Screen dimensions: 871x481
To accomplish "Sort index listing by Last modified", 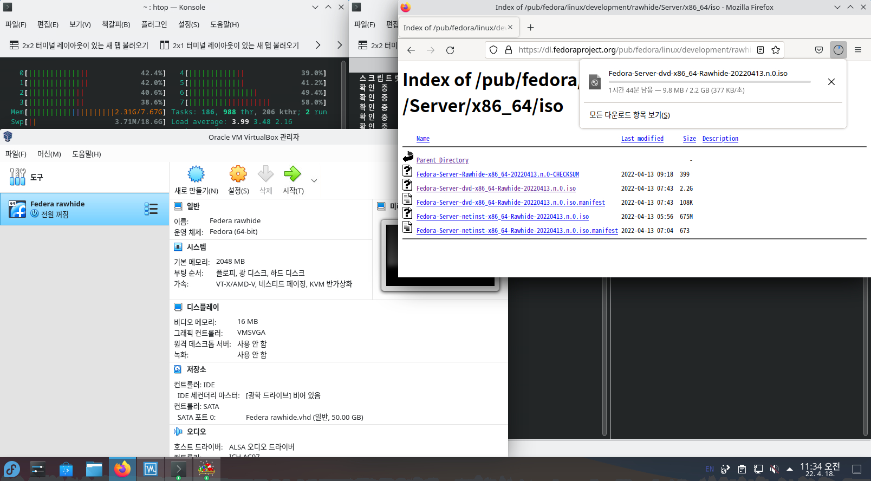I will tap(642, 139).
